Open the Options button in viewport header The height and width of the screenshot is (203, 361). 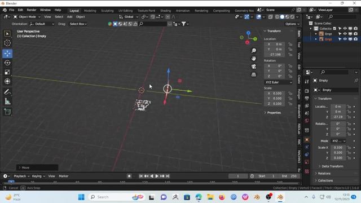(292, 24)
